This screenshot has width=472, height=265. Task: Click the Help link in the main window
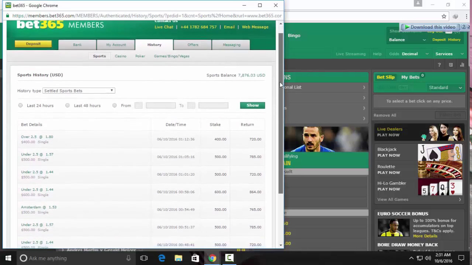377,54
